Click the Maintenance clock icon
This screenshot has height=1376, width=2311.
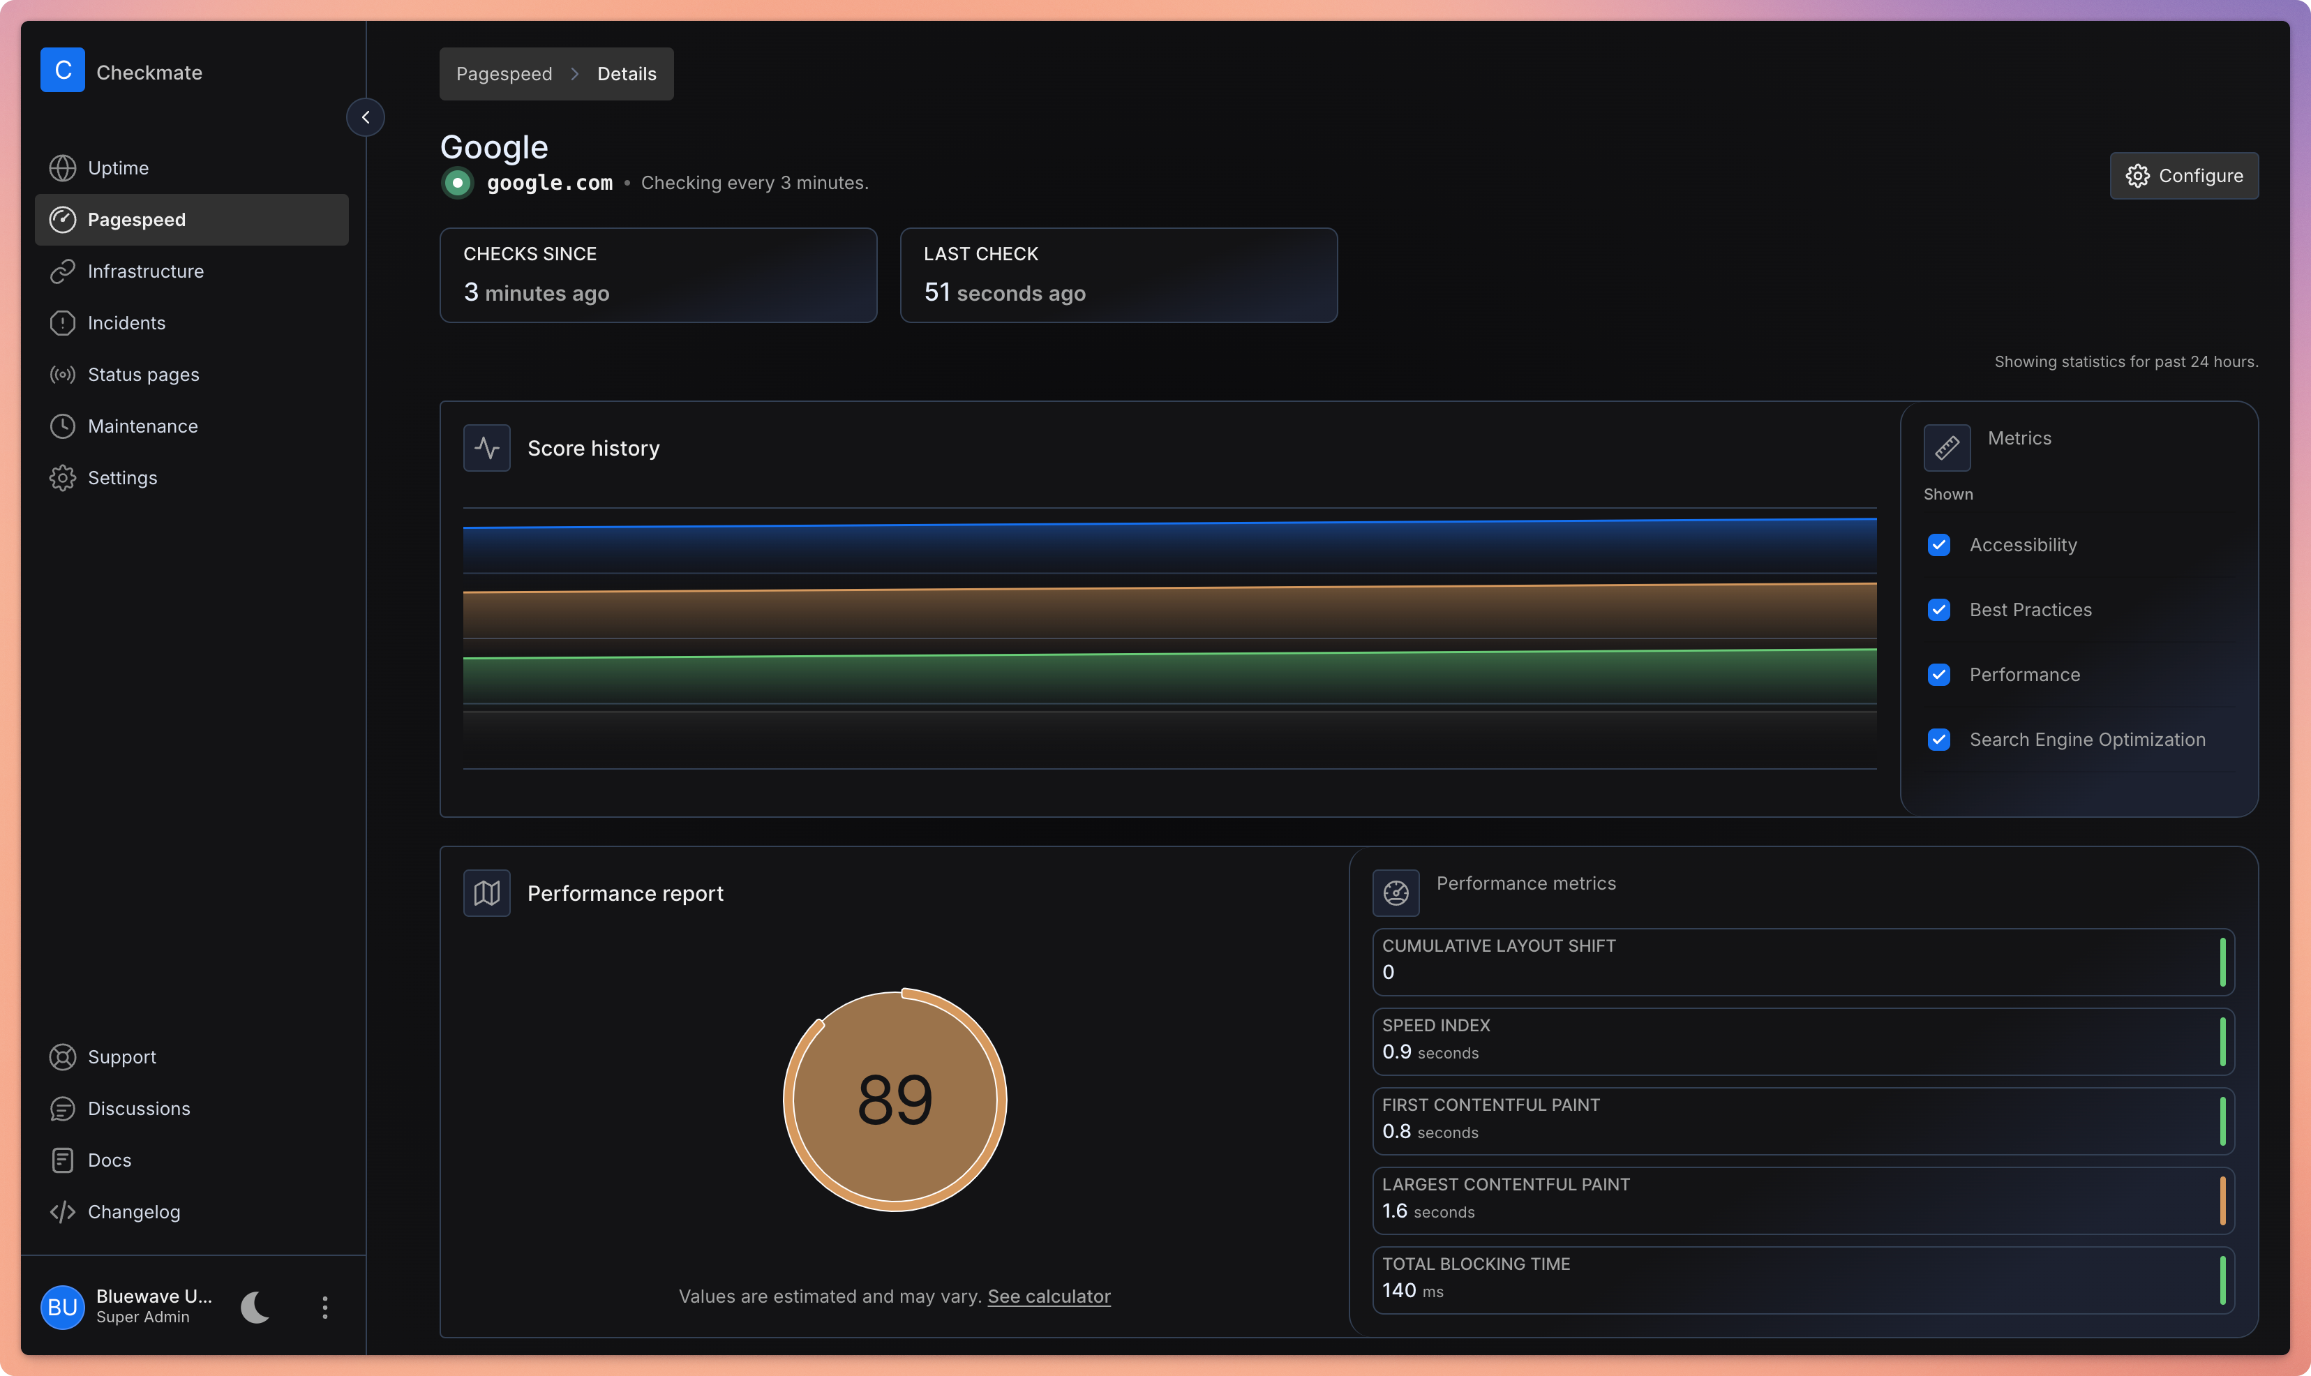coord(62,426)
